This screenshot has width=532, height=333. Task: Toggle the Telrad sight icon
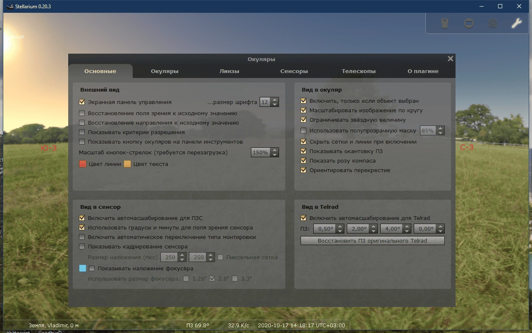pos(493,24)
